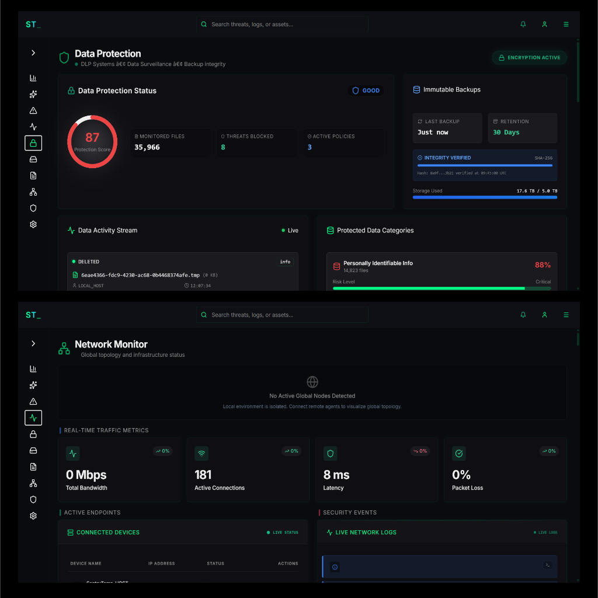Click the Storage Used progress bar
The width and height of the screenshot is (598, 598).
(x=485, y=197)
